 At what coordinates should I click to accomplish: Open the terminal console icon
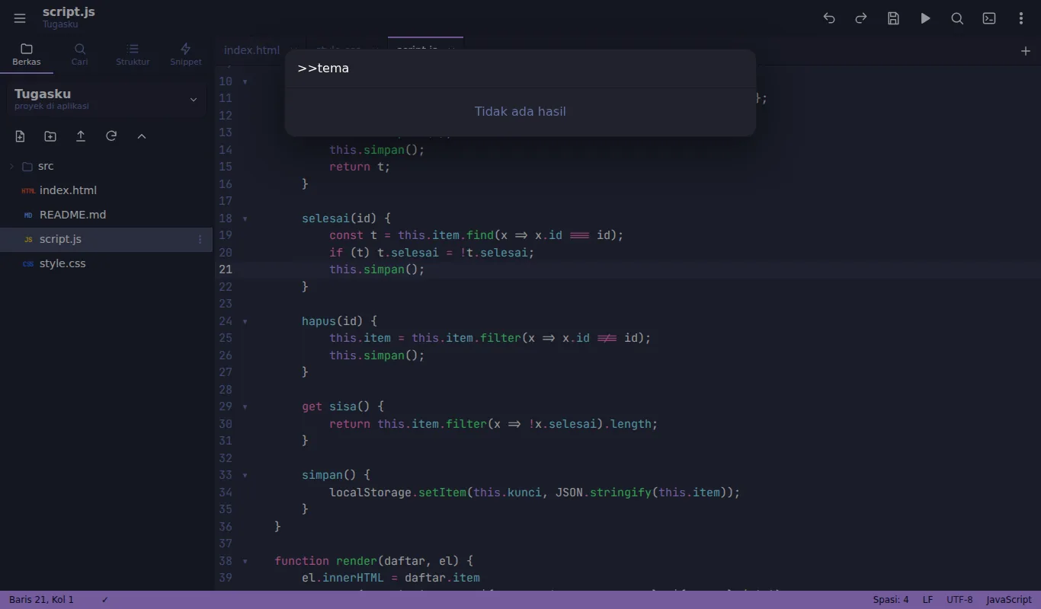(989, 18)
